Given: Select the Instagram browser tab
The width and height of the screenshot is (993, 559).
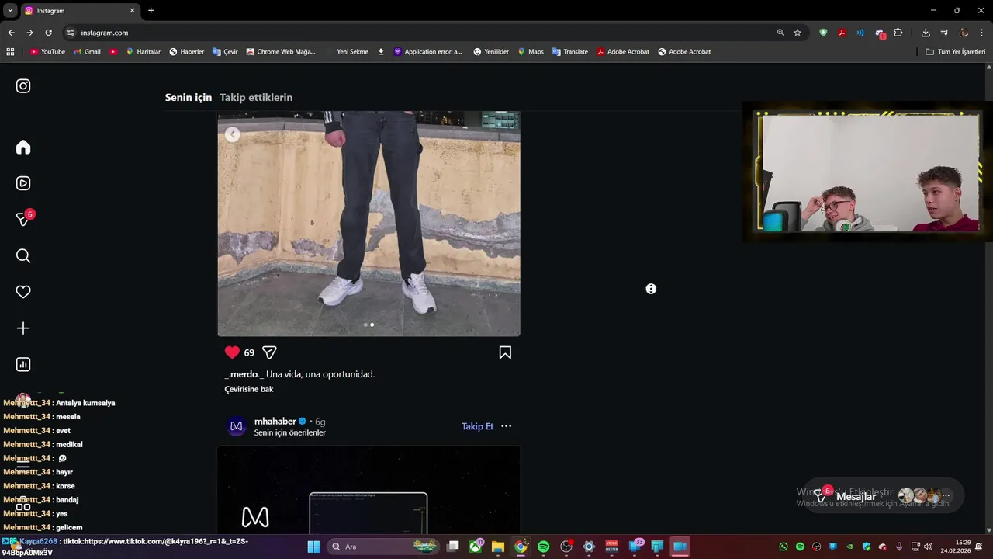Looking at the screenshot, I should (79, 11).
